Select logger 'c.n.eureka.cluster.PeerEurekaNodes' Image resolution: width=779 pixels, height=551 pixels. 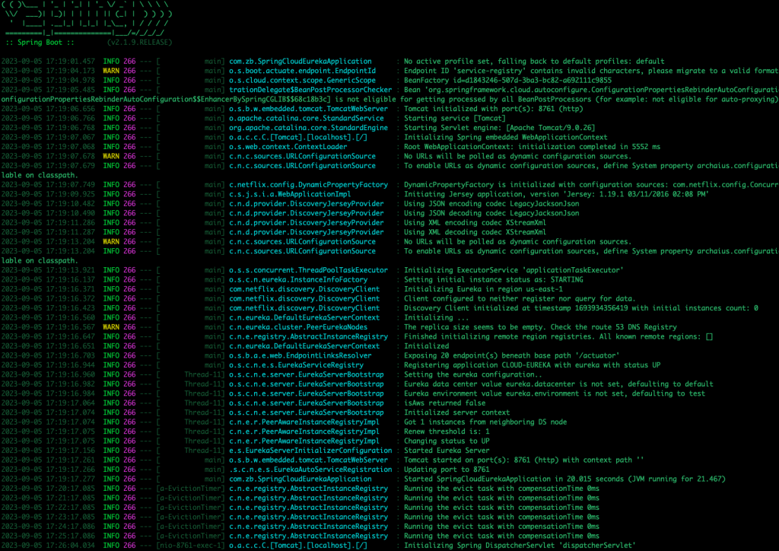point(298,326)
